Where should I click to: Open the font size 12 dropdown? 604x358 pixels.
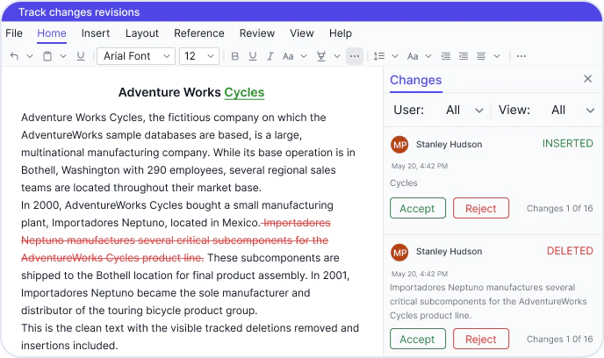click(x=199, y=56)
